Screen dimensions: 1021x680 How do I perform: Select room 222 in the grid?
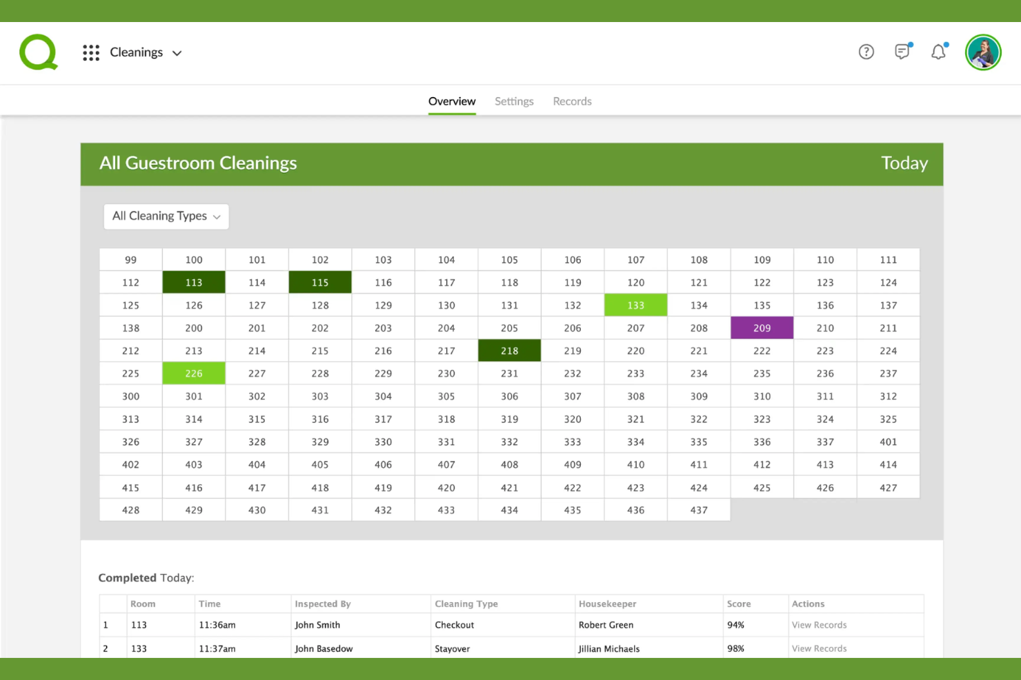[x=762, y=351]
